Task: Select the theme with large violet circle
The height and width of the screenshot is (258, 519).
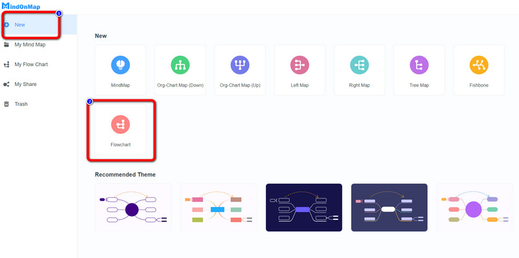Action: (x=475, y=208)
